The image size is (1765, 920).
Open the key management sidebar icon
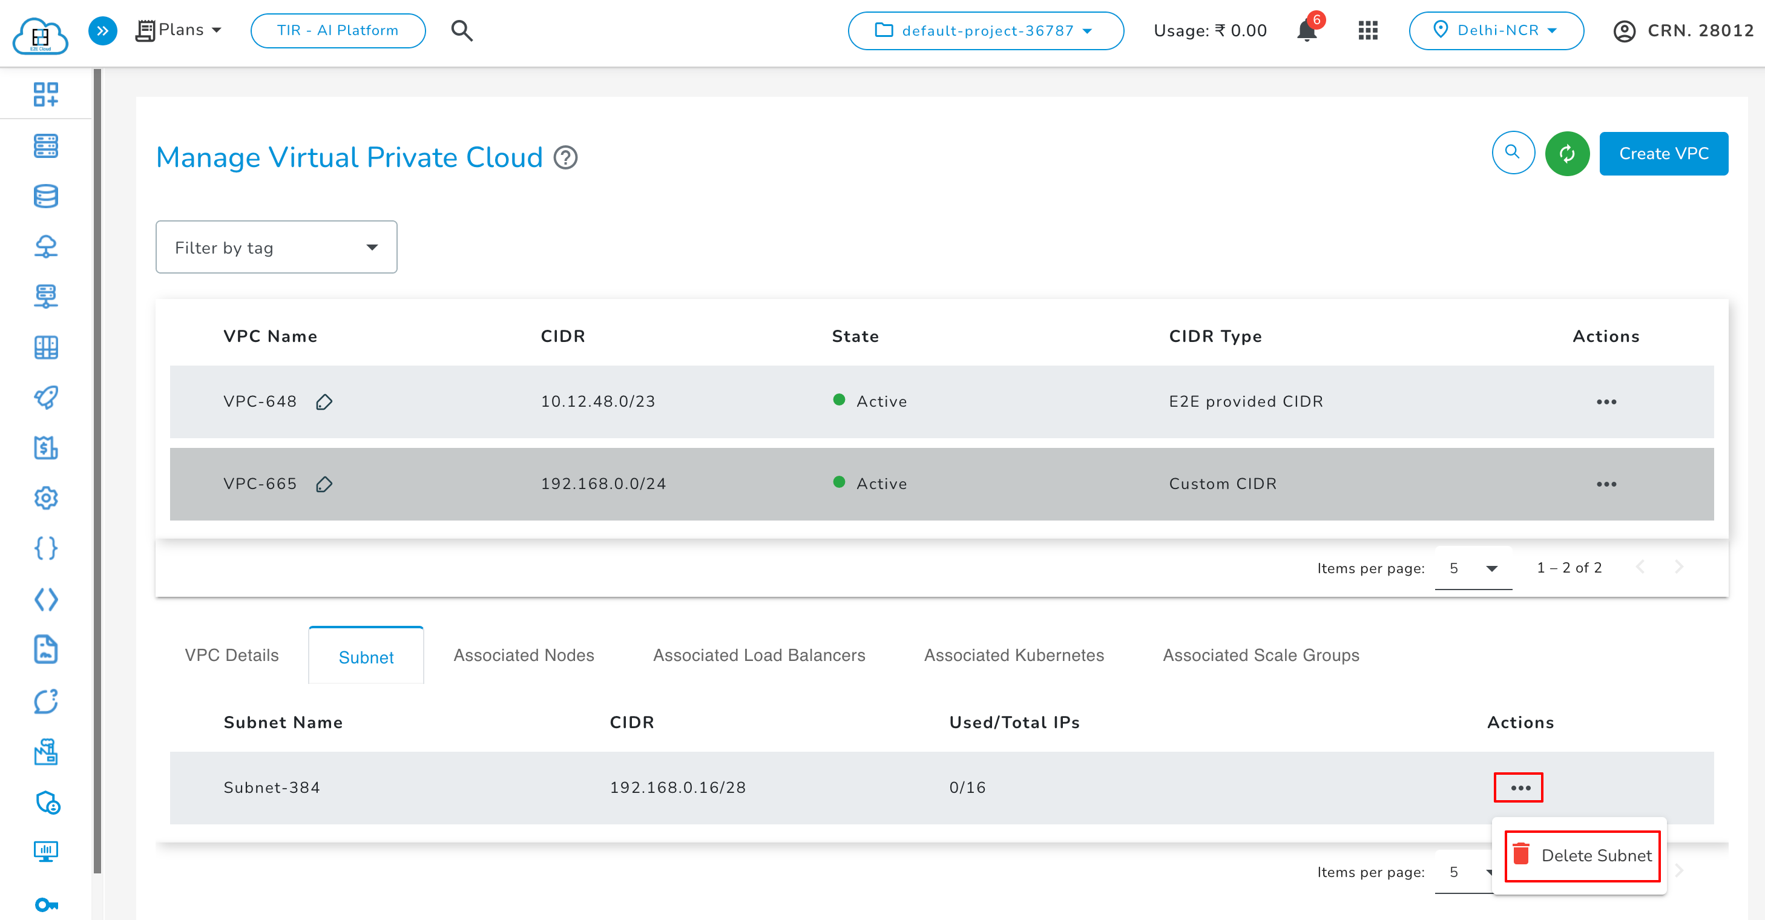(45, 903)
